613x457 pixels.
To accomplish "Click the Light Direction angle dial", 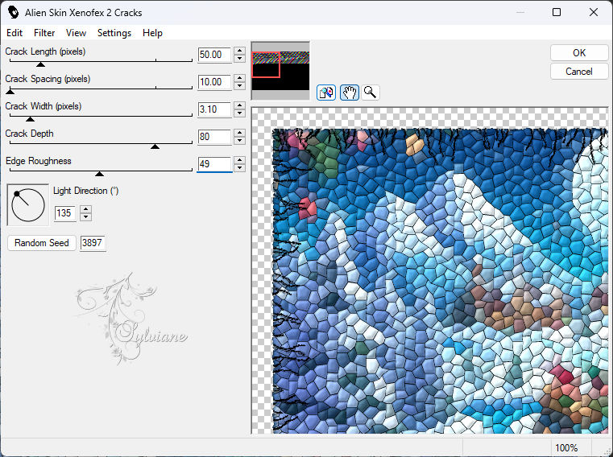I will [28, 205].
